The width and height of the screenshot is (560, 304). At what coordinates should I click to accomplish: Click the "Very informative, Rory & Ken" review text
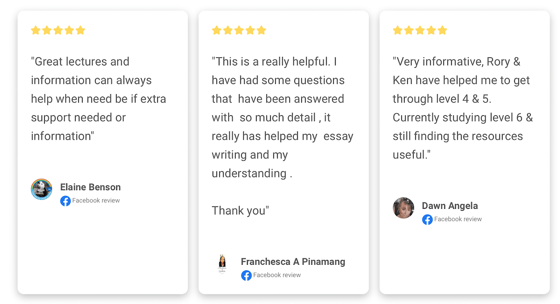[x=462, y=108]
